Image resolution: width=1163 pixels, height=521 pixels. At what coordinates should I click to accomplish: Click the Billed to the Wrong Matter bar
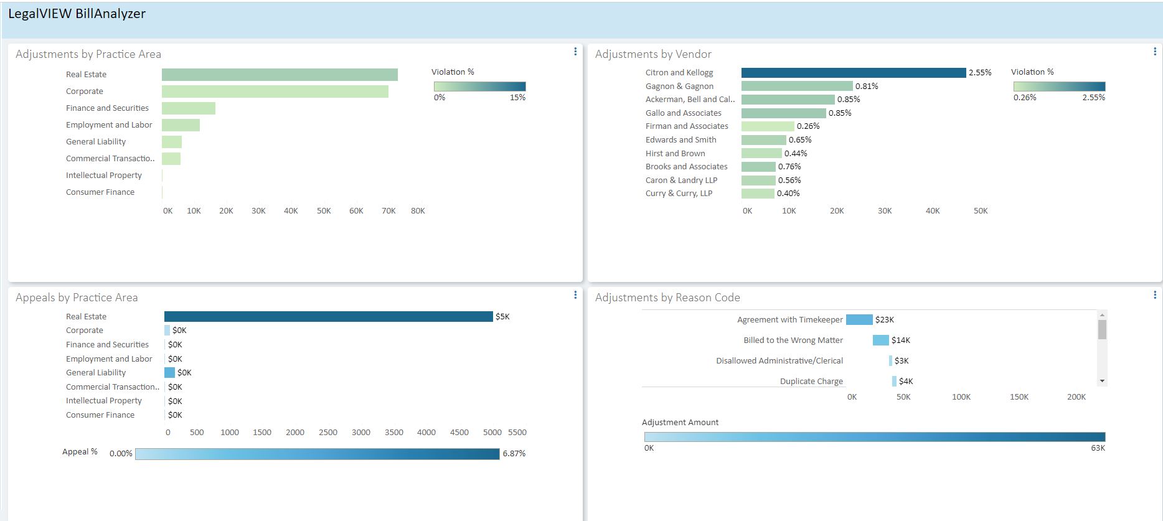[x=880, y=340]
